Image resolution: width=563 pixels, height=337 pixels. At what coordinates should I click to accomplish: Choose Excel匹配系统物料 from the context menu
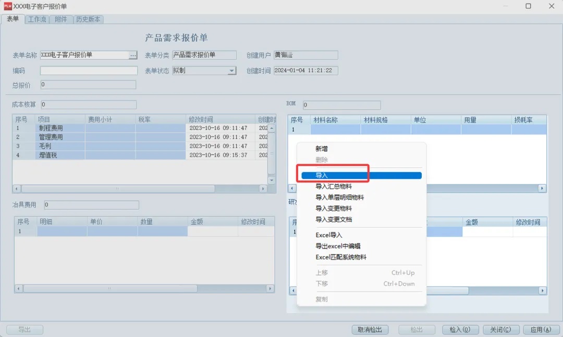click(x=362, y=257)
